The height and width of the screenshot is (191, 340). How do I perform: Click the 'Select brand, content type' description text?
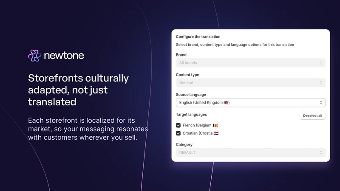[x=235, y=45]
